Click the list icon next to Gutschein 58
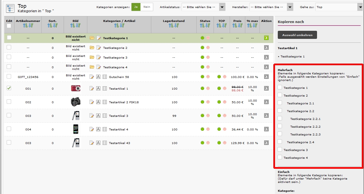This screenshot has width=364, height=194. point(105,77)
